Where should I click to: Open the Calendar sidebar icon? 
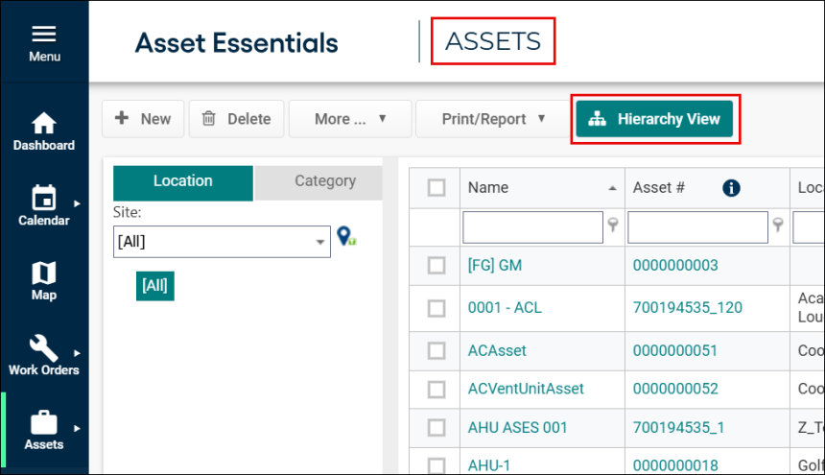tap(44, 198)
